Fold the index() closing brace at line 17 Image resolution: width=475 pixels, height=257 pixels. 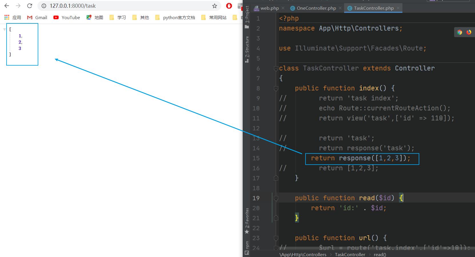click(276, 178)
